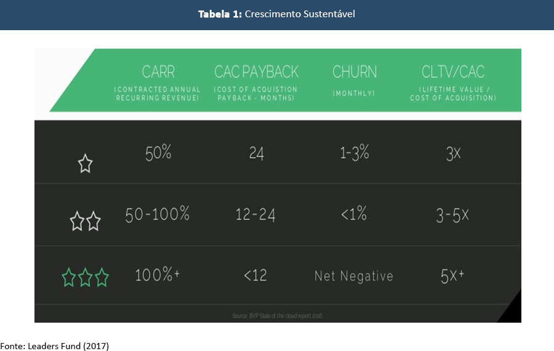The width and height of the screenshot is (554, 351).
Task: Click the first green star in the three-star row
Action: 69,278
